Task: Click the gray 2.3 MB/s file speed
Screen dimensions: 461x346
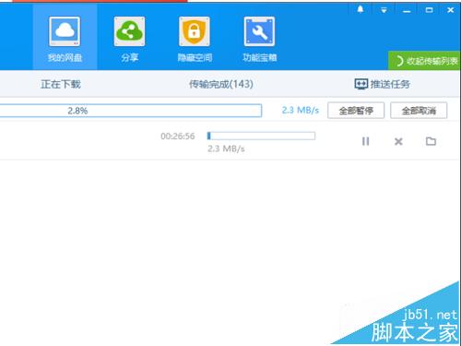Action: pos(226,149)
